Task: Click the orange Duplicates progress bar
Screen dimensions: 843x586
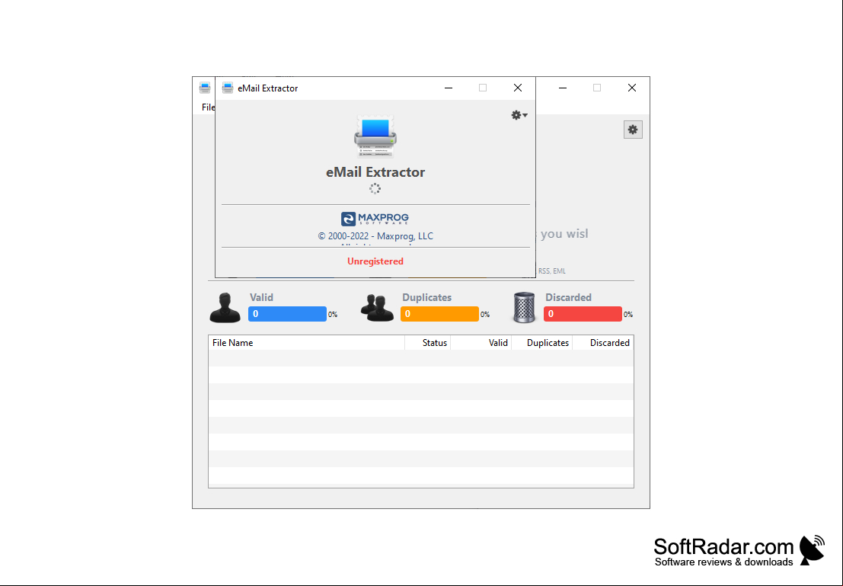Action: point(439,314)
